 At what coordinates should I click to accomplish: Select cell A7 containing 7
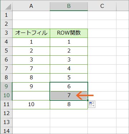click(31, 69)
